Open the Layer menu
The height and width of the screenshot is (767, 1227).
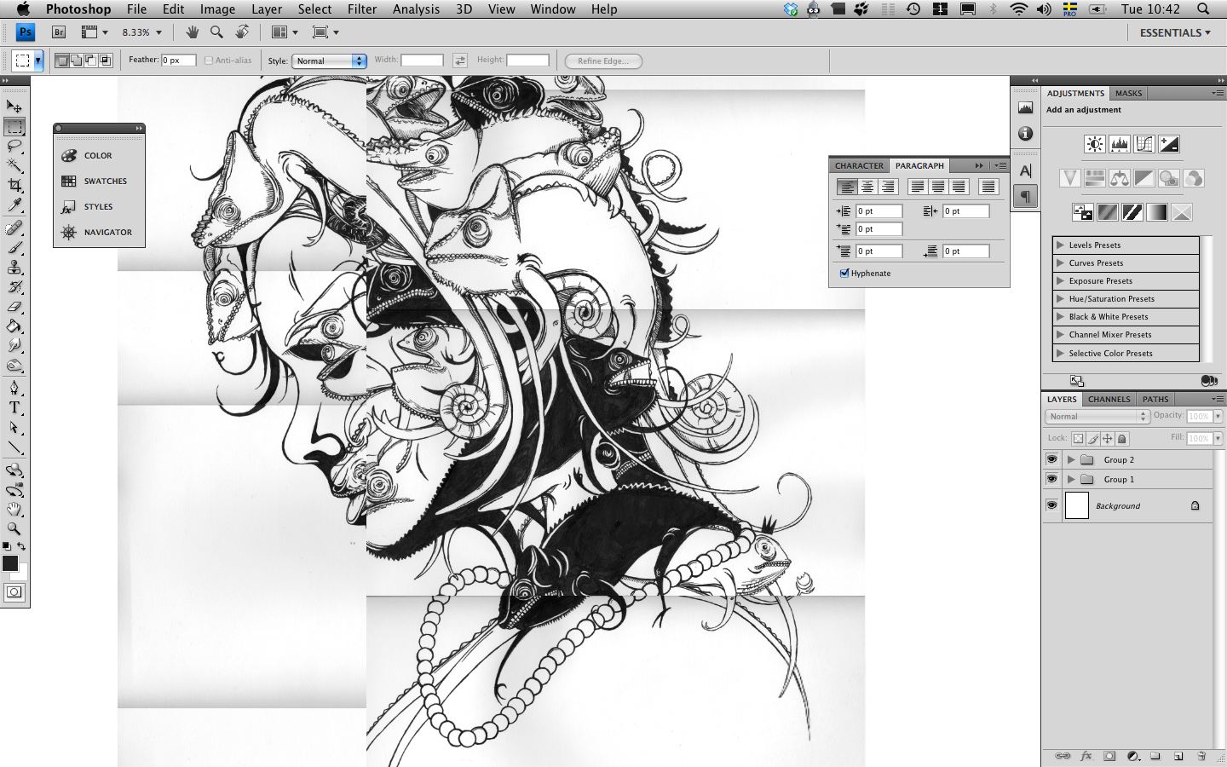coord(267,9)
